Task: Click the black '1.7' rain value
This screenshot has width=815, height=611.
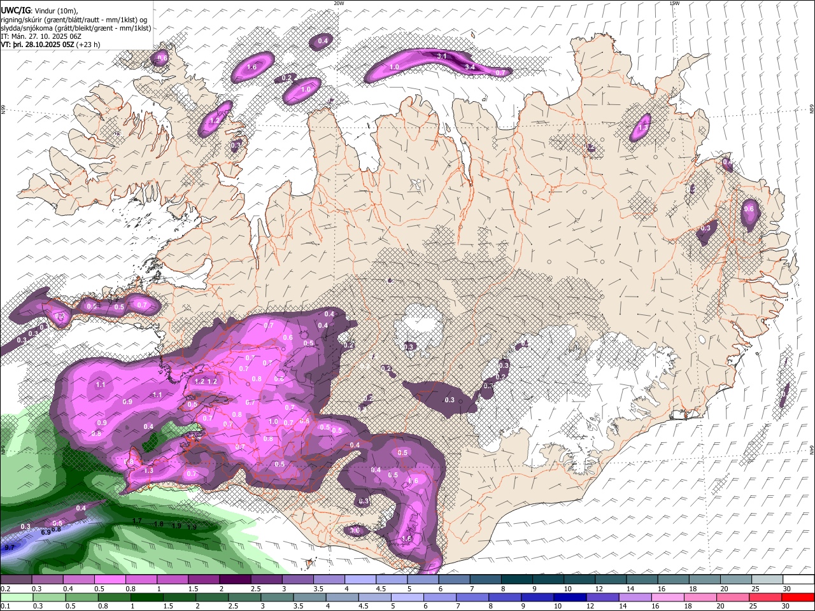Action: 137,521
